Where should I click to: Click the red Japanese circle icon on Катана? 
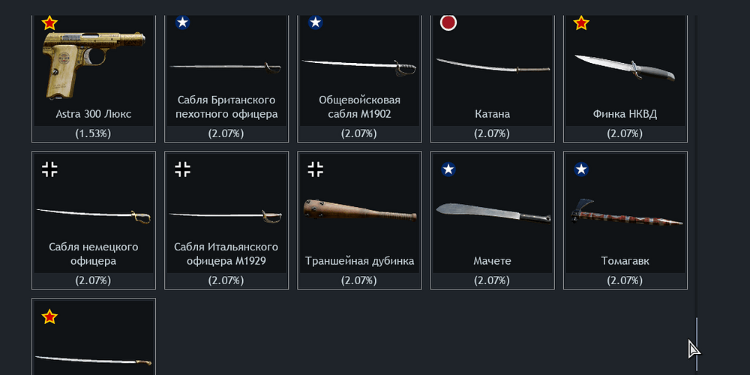pos(448,22)
